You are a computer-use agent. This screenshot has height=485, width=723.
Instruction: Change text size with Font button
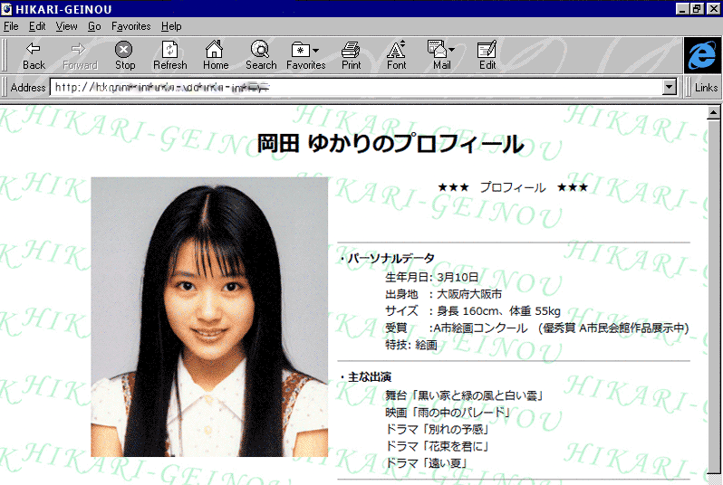tap(397, 55)
